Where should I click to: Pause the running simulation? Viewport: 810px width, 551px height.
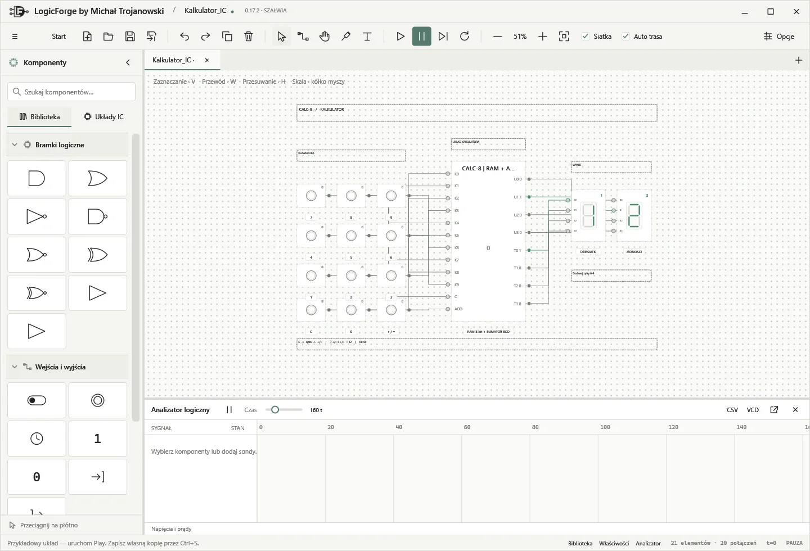422,37
